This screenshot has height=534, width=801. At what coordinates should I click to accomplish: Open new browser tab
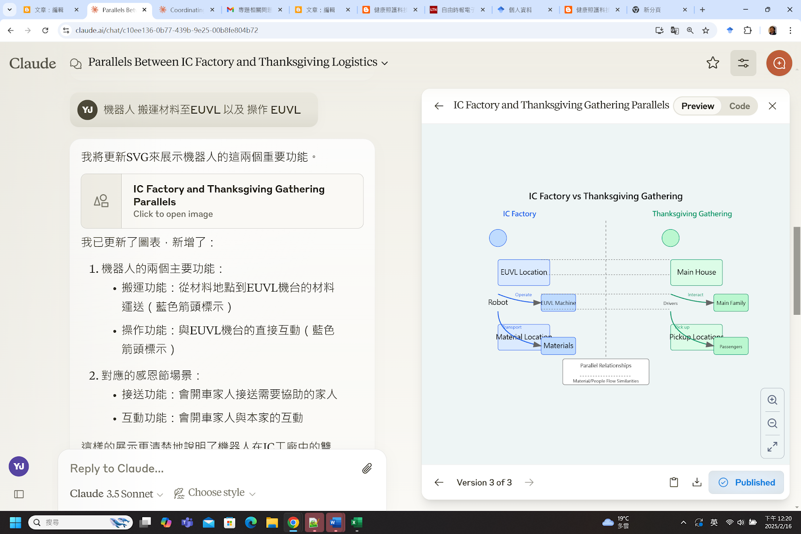tap(702, 10)
